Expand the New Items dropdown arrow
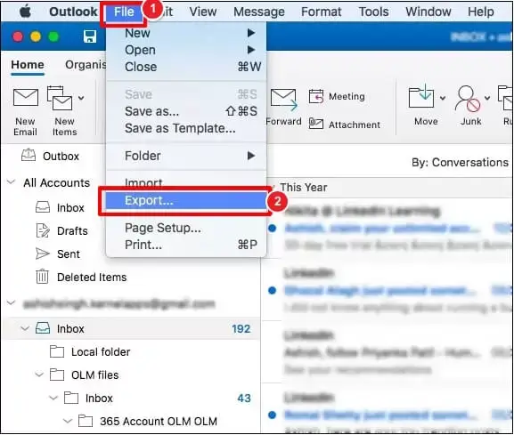This screenshot has height=435, width=514. coord(81,98)
